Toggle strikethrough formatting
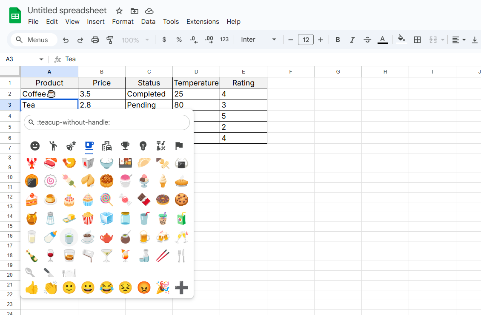 point(367,40)
